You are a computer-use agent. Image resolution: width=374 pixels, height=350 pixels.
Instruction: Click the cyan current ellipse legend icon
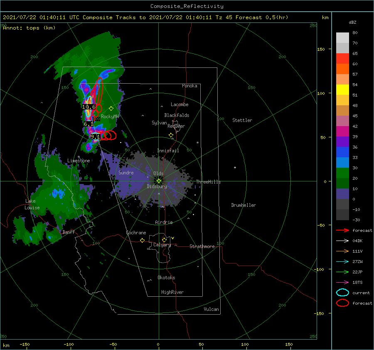point(342,293)
